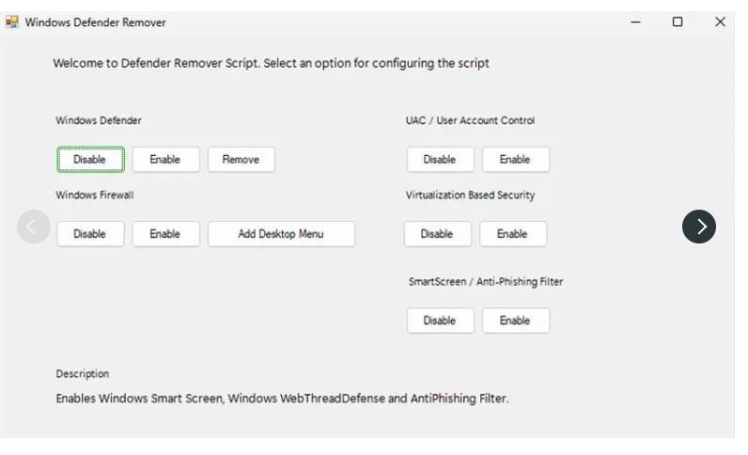The height and width of the screenshot is (455, 748).
Task: Enable UAC / User Account Control
Action: [516, 160]
